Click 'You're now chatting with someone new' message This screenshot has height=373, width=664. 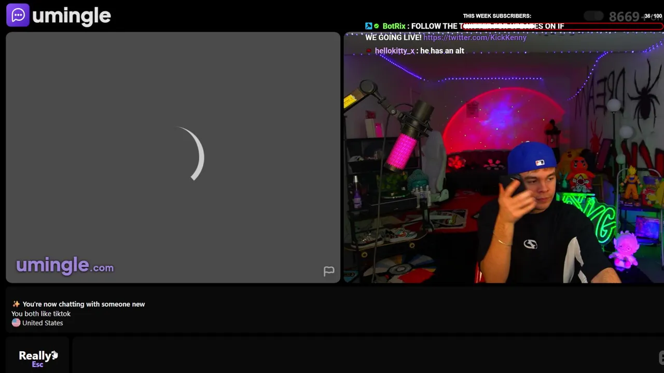click(x=84, y=304)
